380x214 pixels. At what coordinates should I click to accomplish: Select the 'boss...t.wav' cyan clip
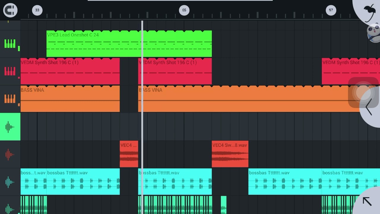(x=34, y=182)
